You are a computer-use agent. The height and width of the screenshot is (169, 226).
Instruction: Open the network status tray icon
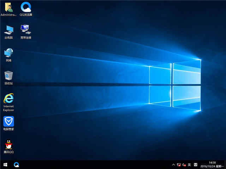tap(179, 164)
